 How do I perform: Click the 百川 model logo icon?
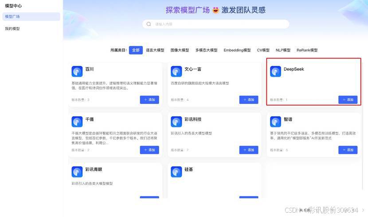pyautogui.click(x=77, y=71)
